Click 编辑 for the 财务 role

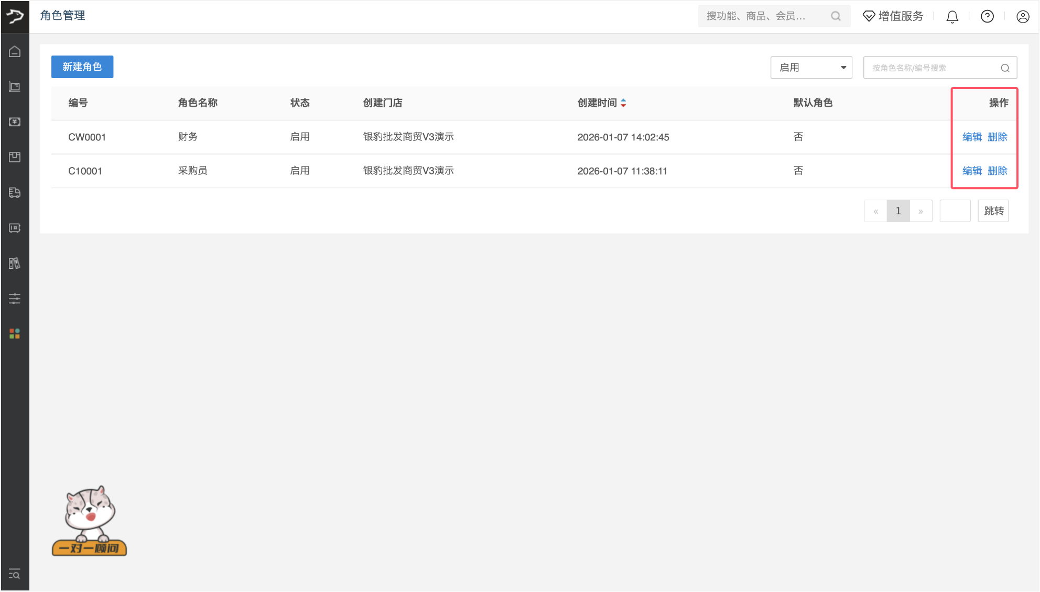pyautogui.click(x=972, y=137)
